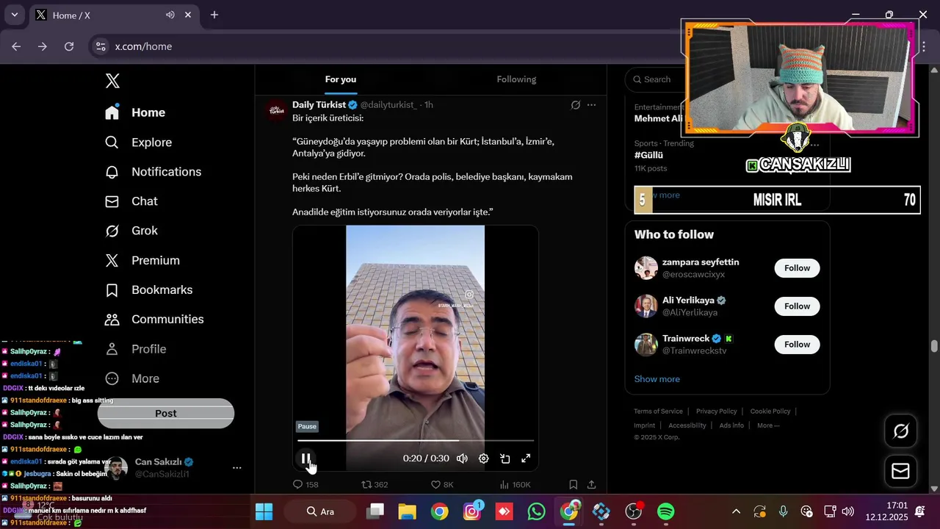The image size is (940, 529).
Task: Open the X logo home icon in sidebar
Action: [112, 81]
